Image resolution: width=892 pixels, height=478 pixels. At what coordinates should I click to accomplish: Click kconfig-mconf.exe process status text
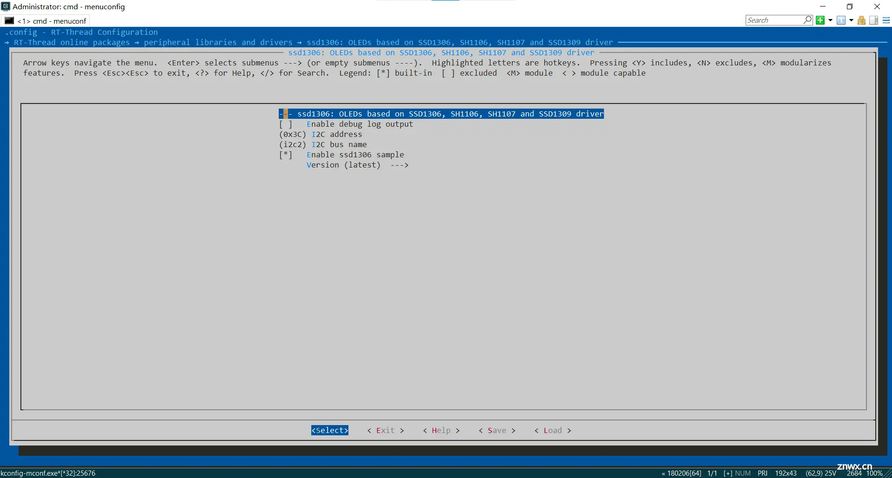pos(48,473)
